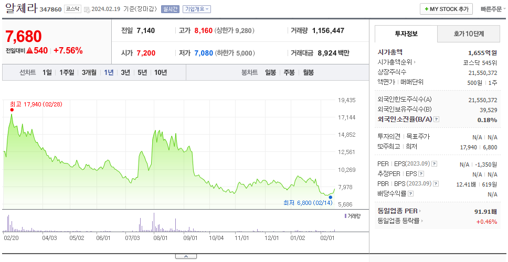
Task: Click the red 최고 marker dot on chart
Action: pos(12,110)
